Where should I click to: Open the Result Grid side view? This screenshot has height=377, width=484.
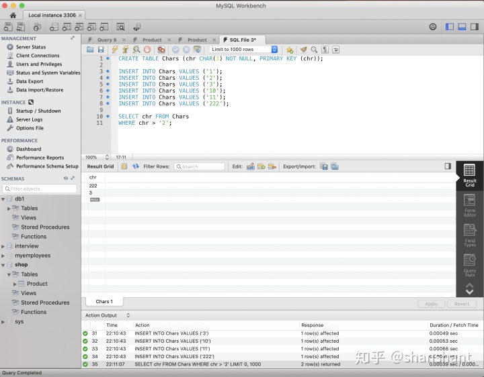[469, 175]
